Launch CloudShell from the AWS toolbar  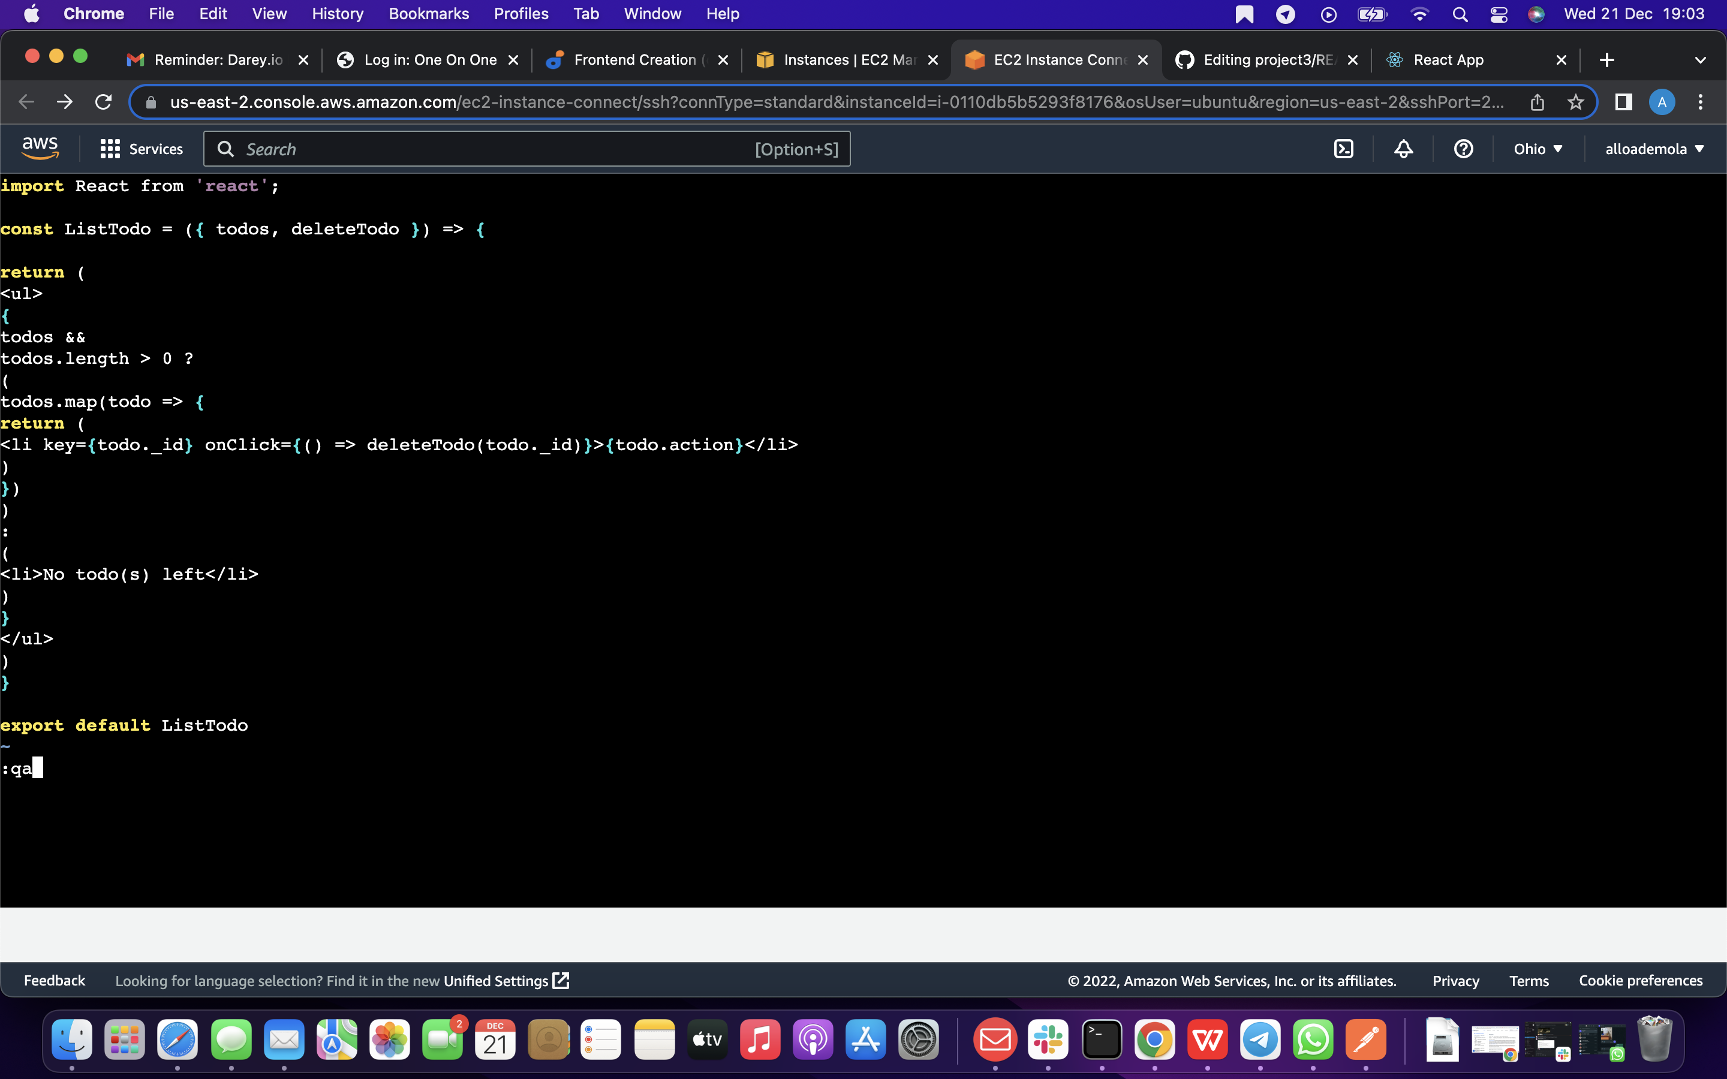pos(1344,149)
